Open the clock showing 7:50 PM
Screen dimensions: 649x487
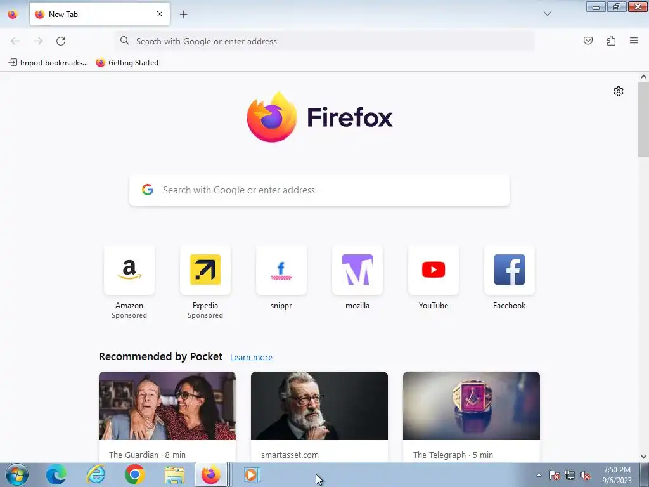point(617,475)
